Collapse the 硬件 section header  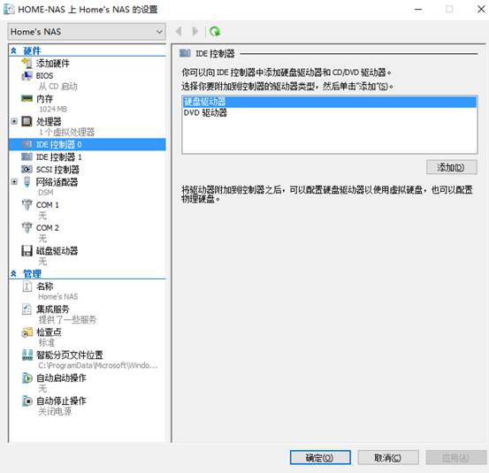pos(13,50)
